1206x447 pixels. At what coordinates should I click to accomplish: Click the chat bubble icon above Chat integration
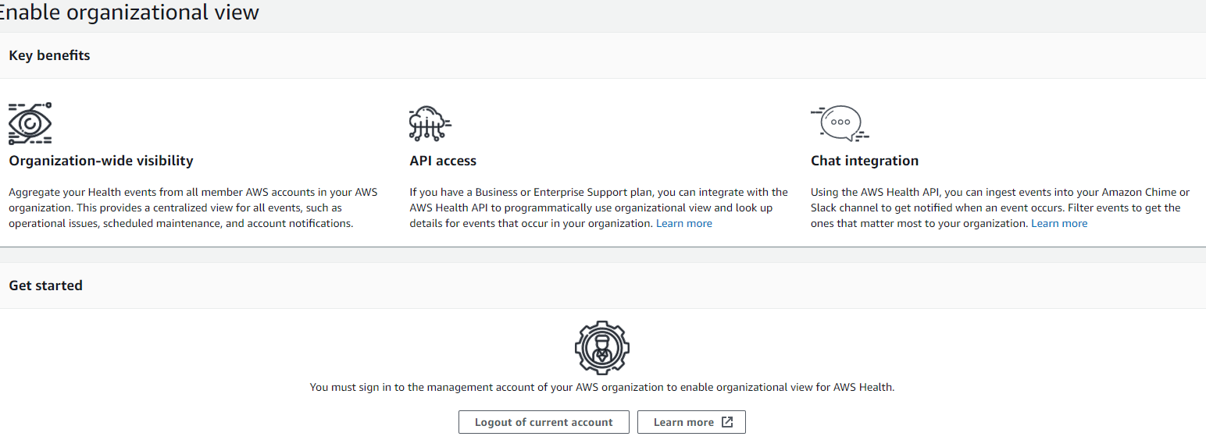[840, 123]
